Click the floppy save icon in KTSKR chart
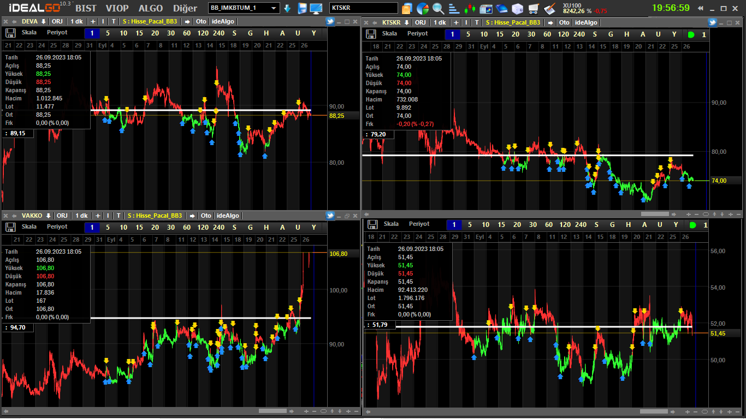Screen dimensions: 746x419 (371, 34)
